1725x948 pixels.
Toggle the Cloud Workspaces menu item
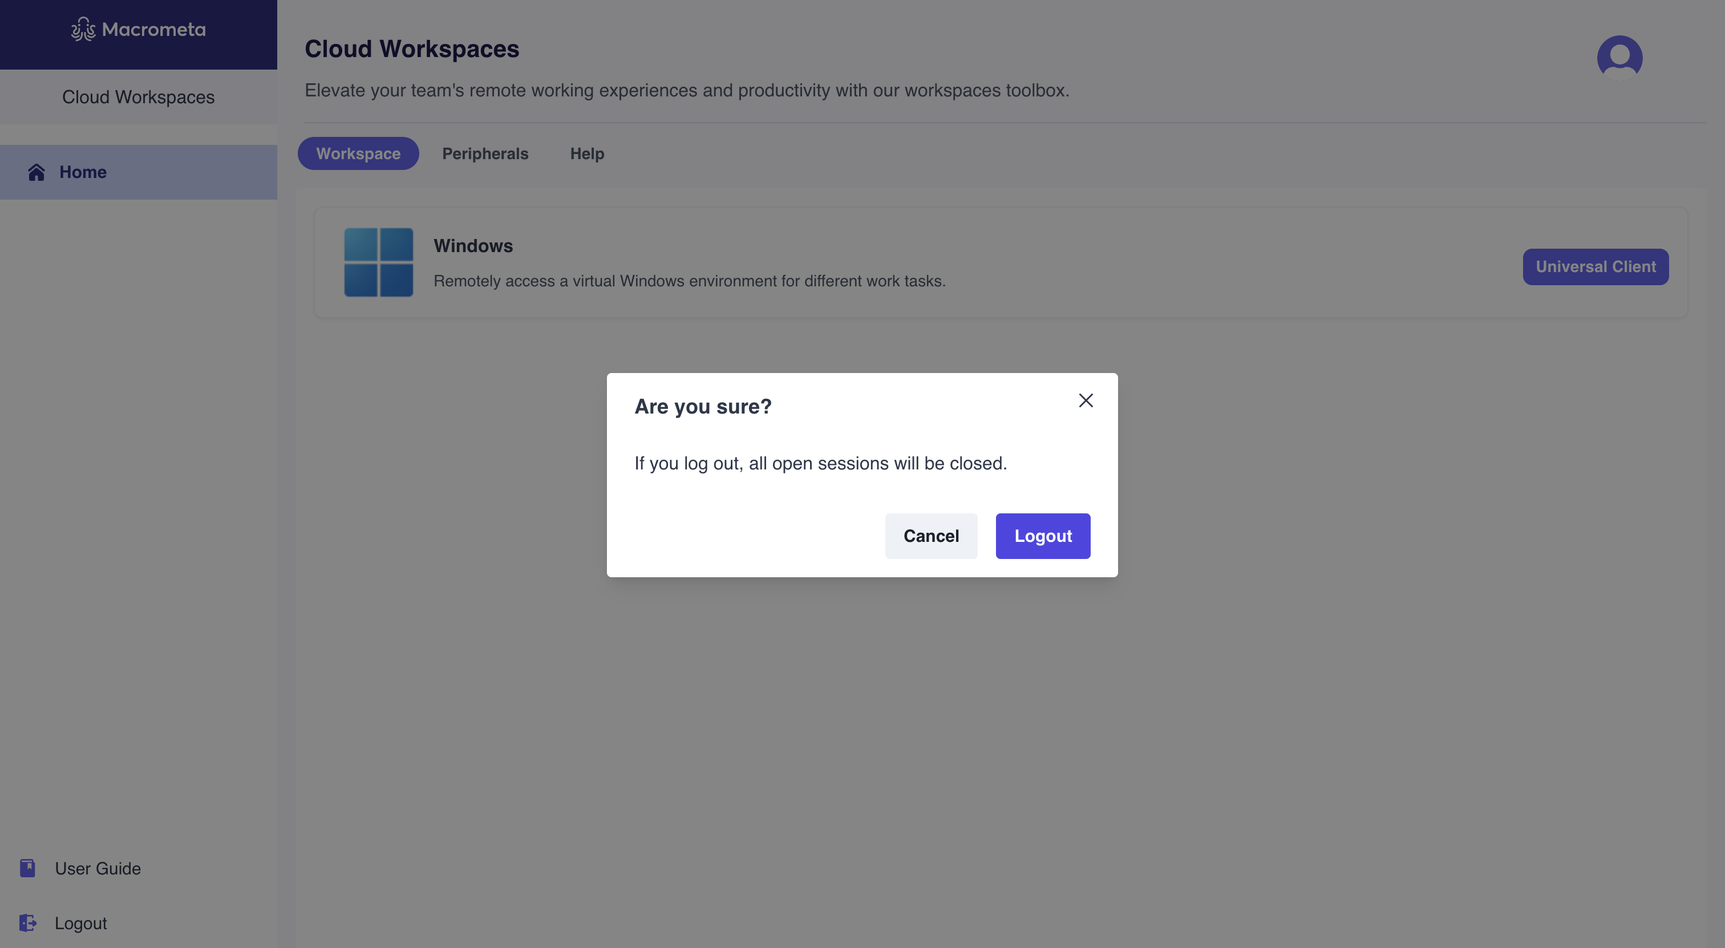(137, 96)
